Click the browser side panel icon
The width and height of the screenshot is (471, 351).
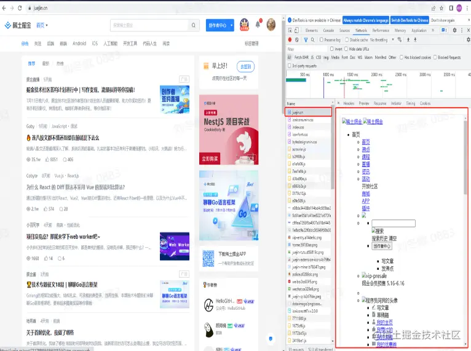(x=451, y=8)
